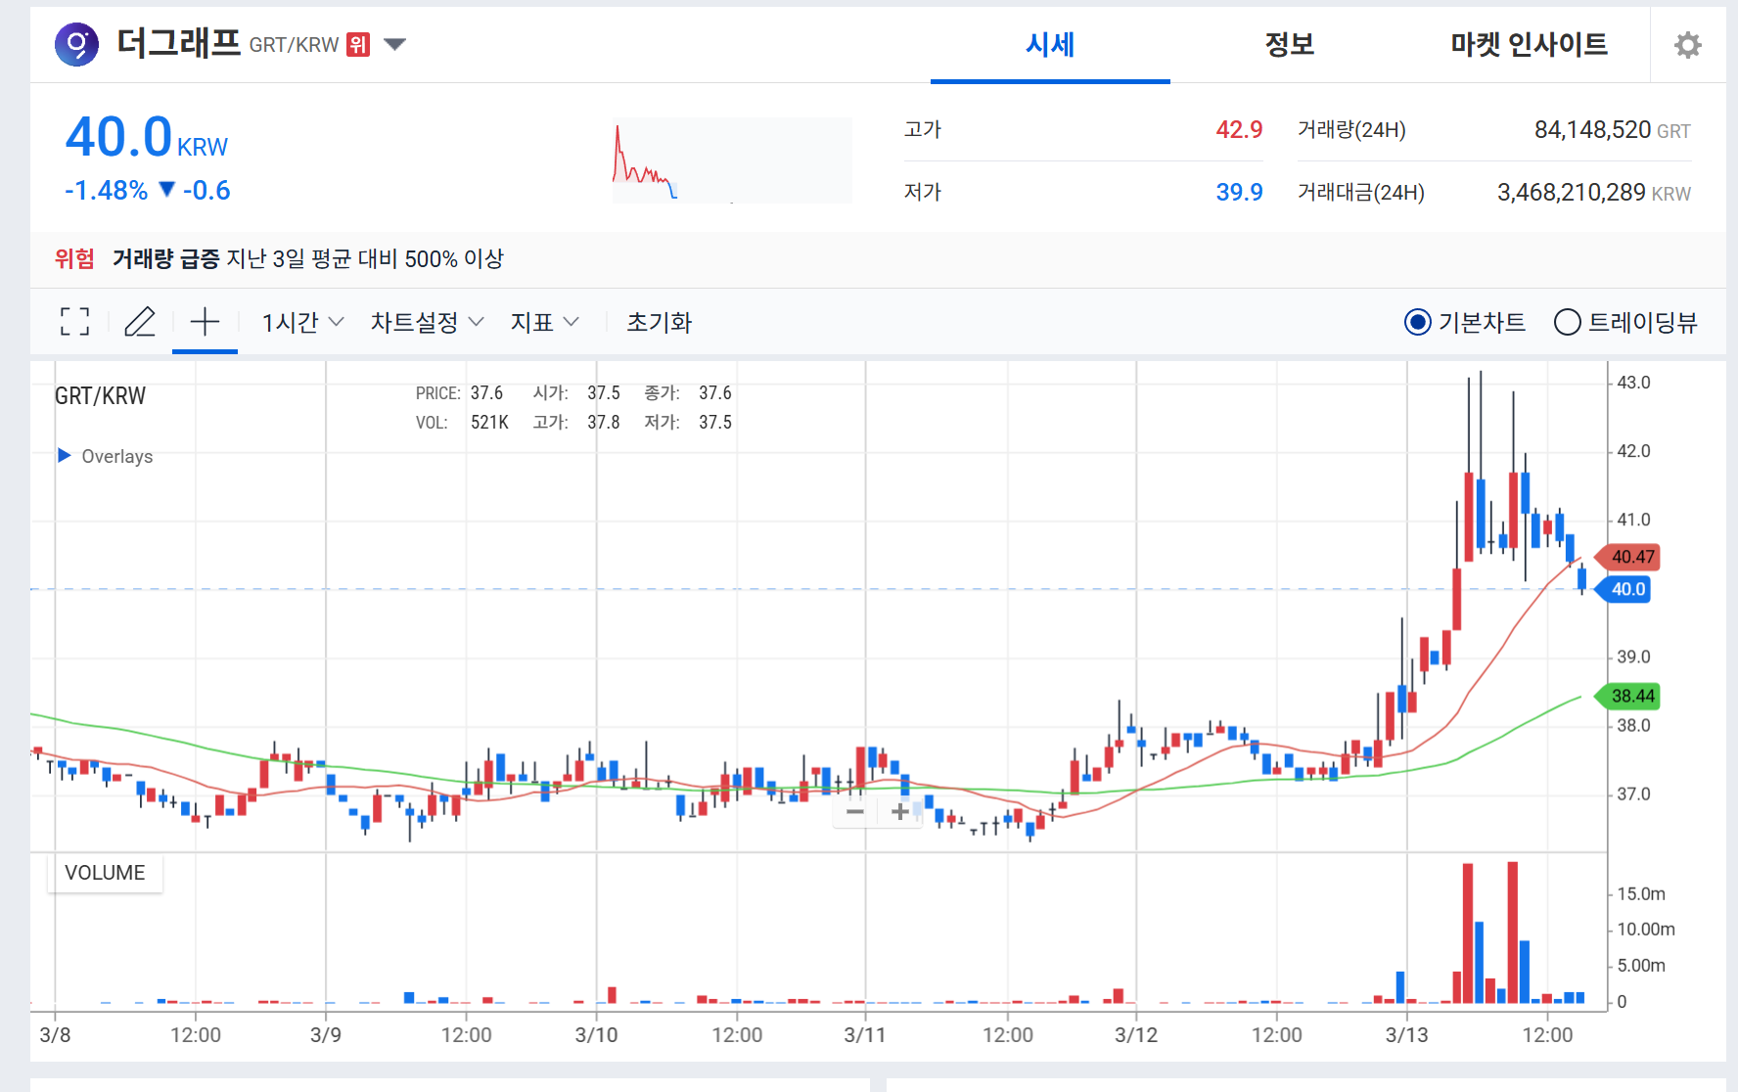Image resolution: width=1738 pixels, height=1092 pixels.
Task: Open the 마켓 인사이트 tab
Action: tap(1528, 45)
